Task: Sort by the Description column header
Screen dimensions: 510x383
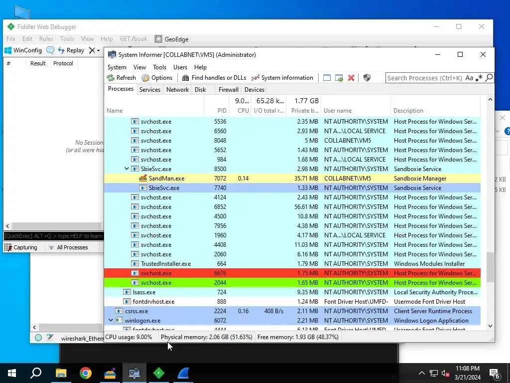Action: pyautogui.click(x=435, y=110)
